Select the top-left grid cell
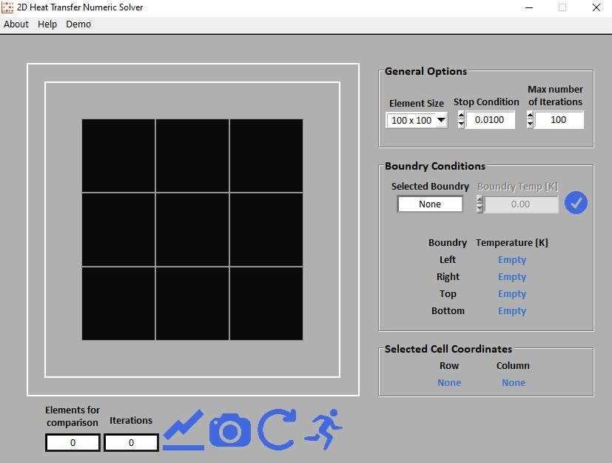This screenshot has height=463, width=612. [118, 156]
